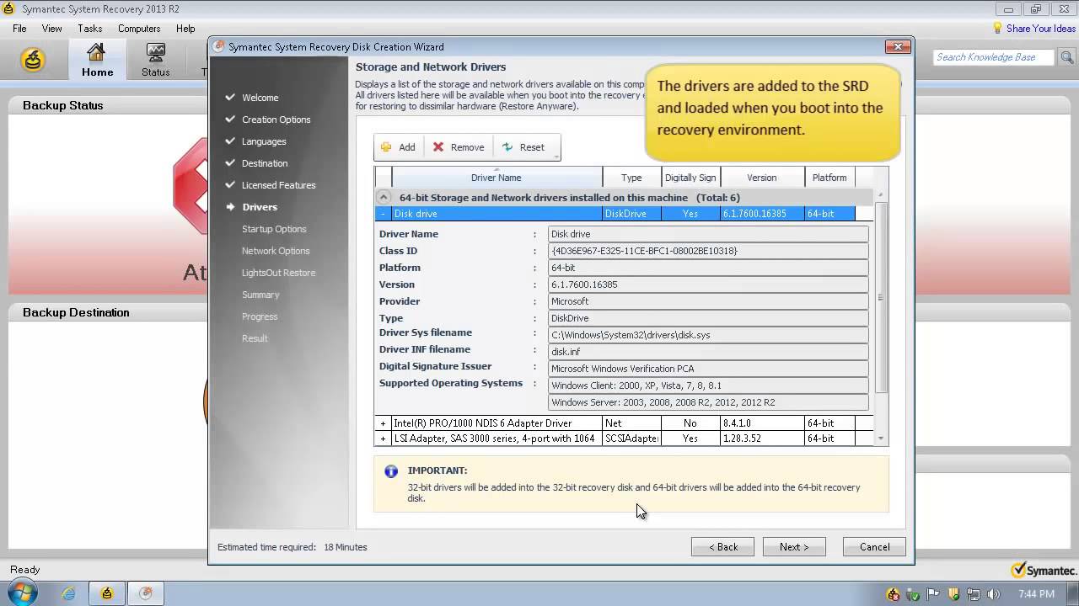Open the Home toolbar icon in main window
1079x606 pixels.
pyautogui.click(x=97, y=61)
